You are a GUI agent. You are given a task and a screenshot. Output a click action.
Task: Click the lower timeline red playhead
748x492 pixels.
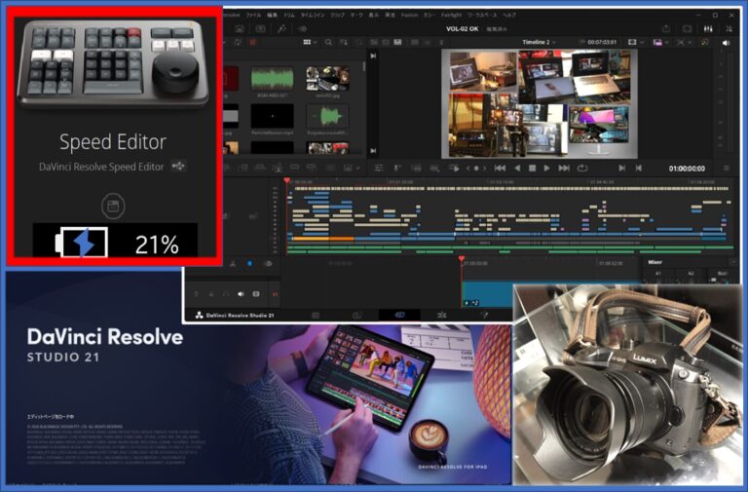(x=462, y=259)
